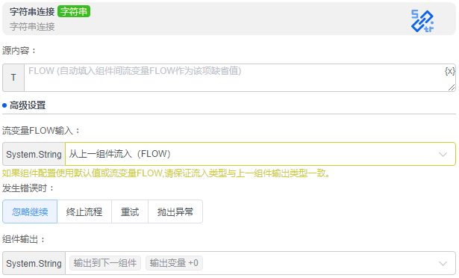459x278 pixels.
Task: Click the textarea resize grip corner
Action: [x=452, y=87]
